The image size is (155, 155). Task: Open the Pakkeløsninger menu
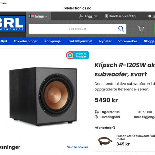(26, 41)
